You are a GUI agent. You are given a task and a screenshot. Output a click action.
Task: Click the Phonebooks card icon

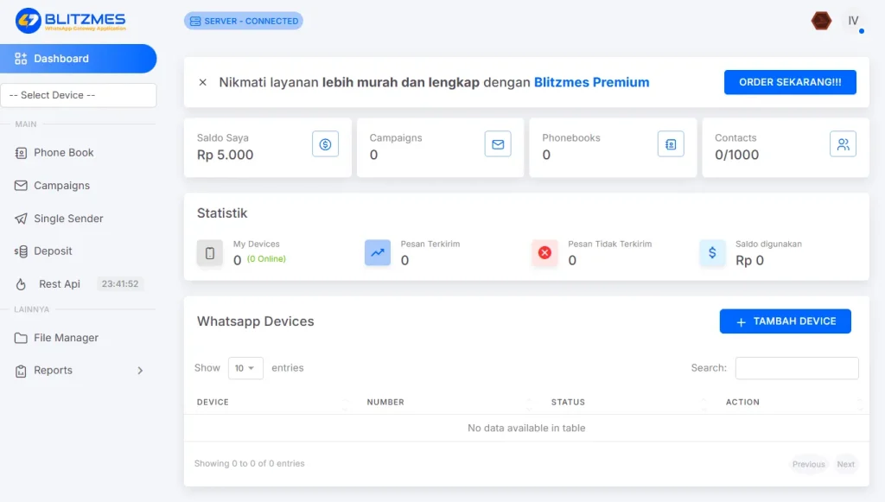click(x=671, y=144)
